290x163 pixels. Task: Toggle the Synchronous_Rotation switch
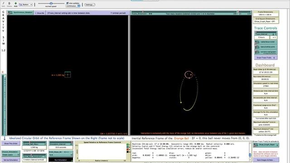point(20,13)
